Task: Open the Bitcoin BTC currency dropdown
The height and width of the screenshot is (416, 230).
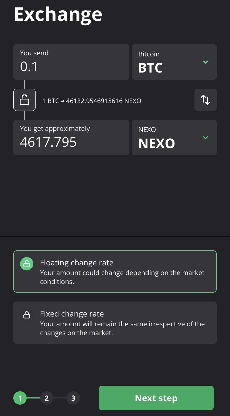Action: [174, 62]
